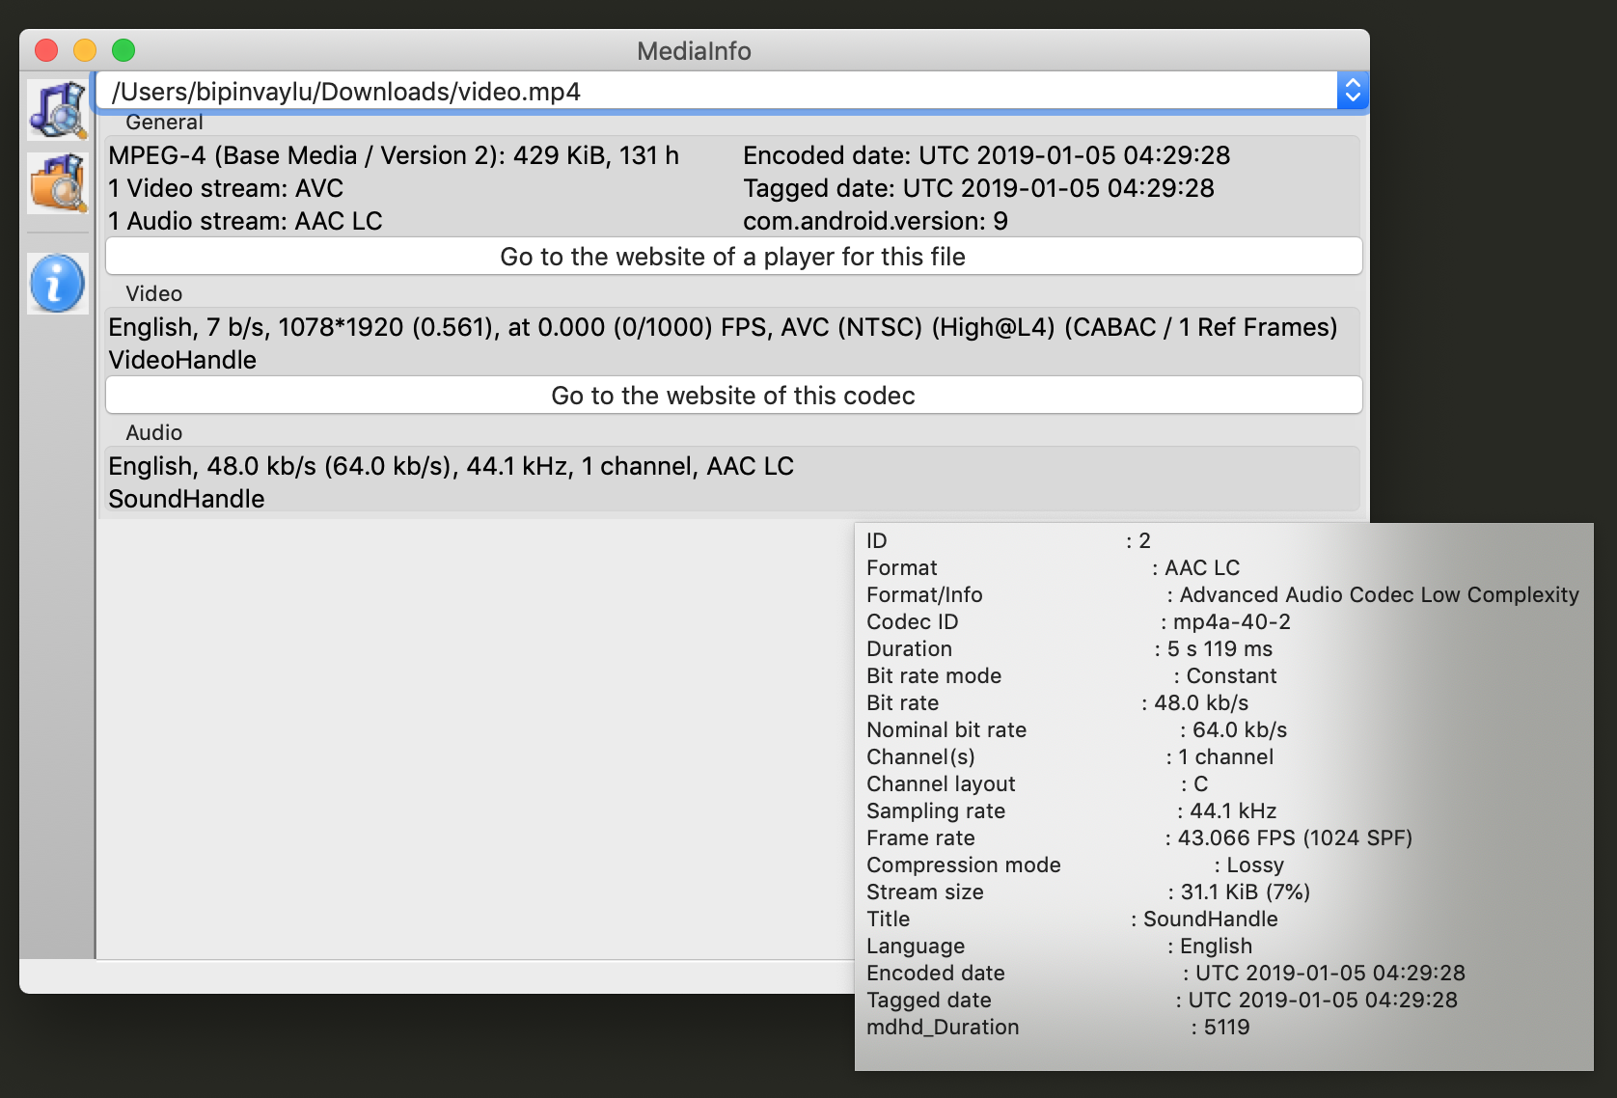Open the About info icon
This screenshot has height=1098, width=1617.
pyautogui.click(x=58, y=284)
